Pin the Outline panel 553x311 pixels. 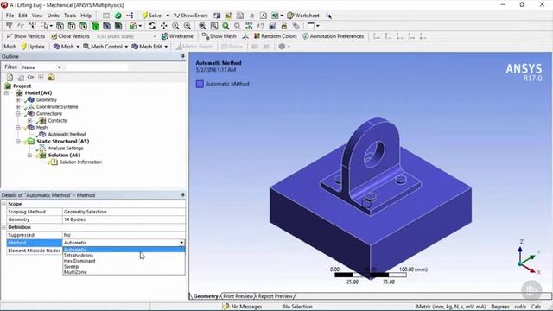click(182, 56)
